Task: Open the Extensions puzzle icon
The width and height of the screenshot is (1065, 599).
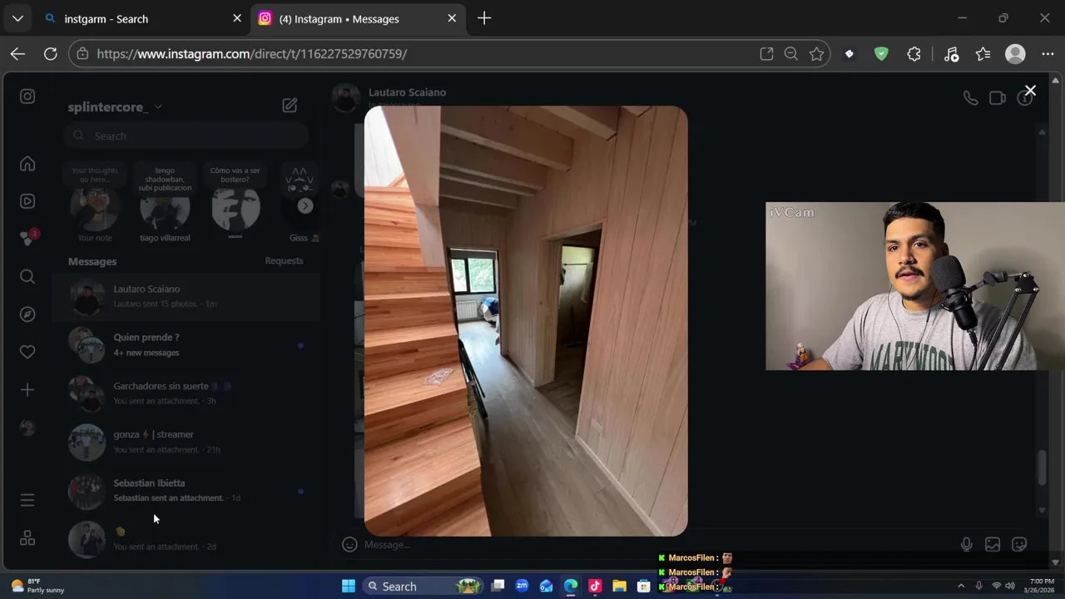Action: (914, 54)
